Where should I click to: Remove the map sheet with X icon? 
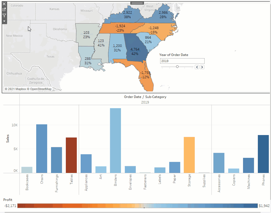pyautogui.click(x=4, y=5)
